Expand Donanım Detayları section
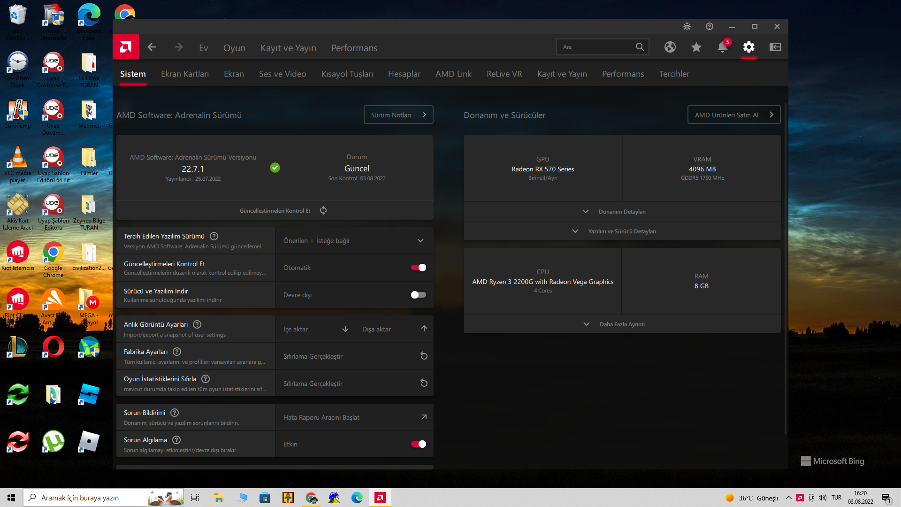The image size is (901, 507). [621, 212]
